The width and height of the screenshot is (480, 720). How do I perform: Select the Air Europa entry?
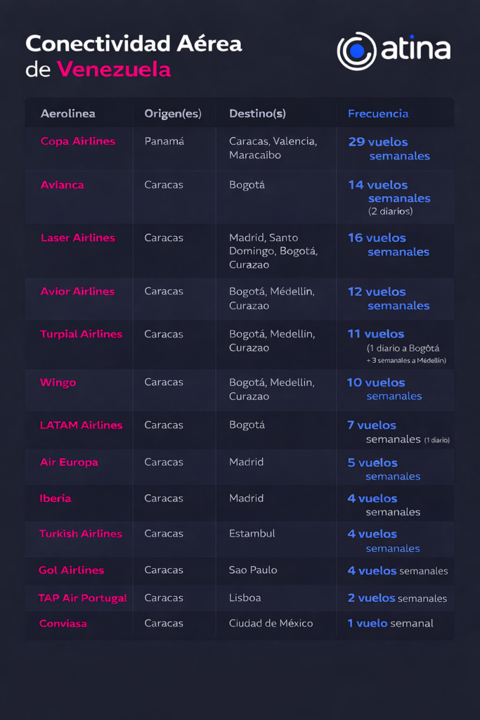click(69, 462)
